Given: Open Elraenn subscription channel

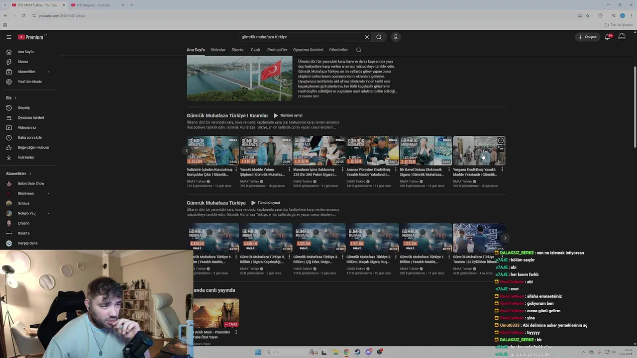Looking at the screenshot, I should (23, 223).
